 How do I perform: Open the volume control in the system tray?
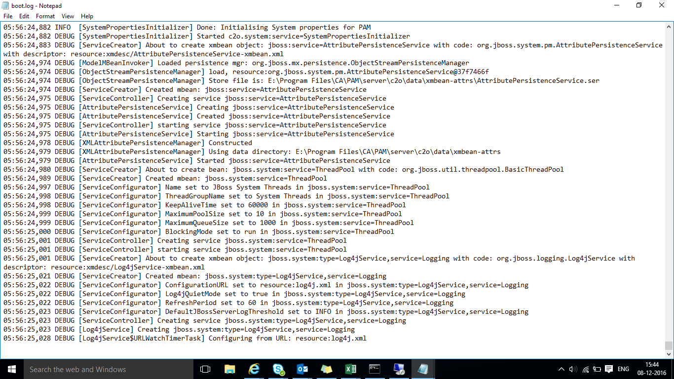tap(573, 369)
